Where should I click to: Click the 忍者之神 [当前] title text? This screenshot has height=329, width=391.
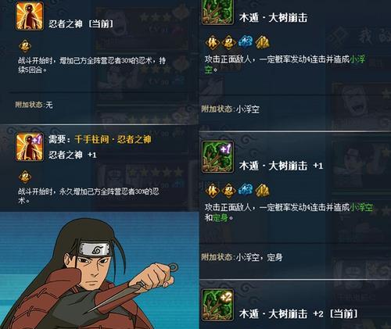pyautogui.click(x=81, y=24)
